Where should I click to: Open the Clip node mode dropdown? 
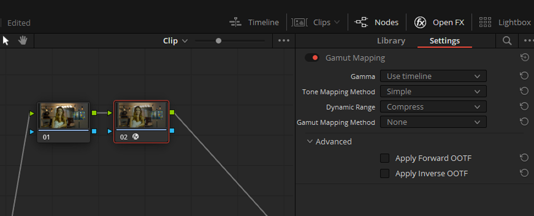175,41
